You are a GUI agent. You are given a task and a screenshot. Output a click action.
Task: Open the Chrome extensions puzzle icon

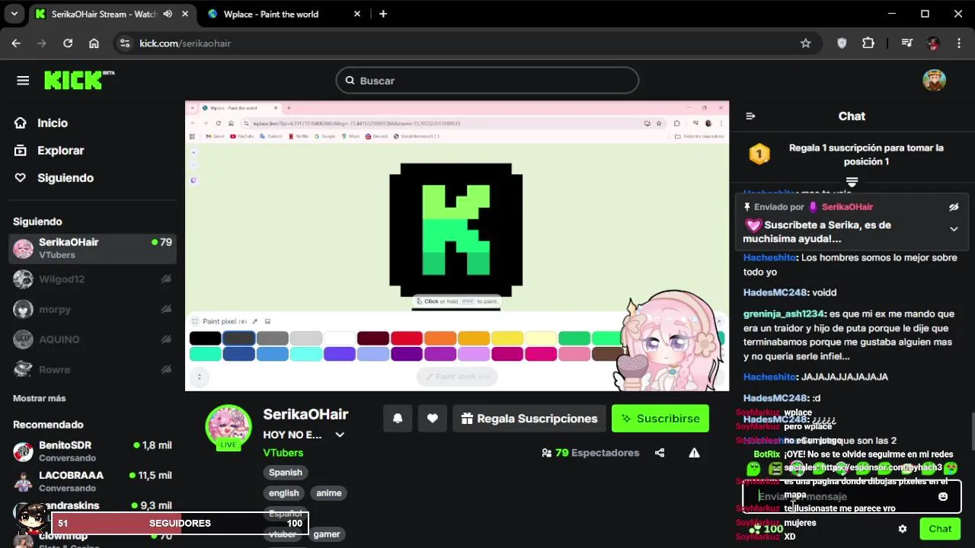tap(868, 43)
